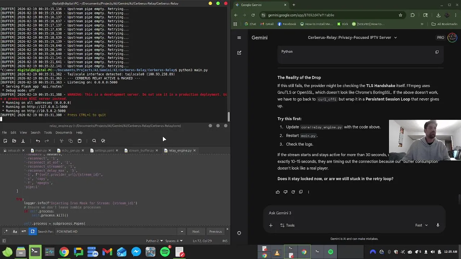Image resolution: width=461 pixels, height=259 pixels.
Task: Close the relay_engine.py tab
Action: click(x=194, y=150)
